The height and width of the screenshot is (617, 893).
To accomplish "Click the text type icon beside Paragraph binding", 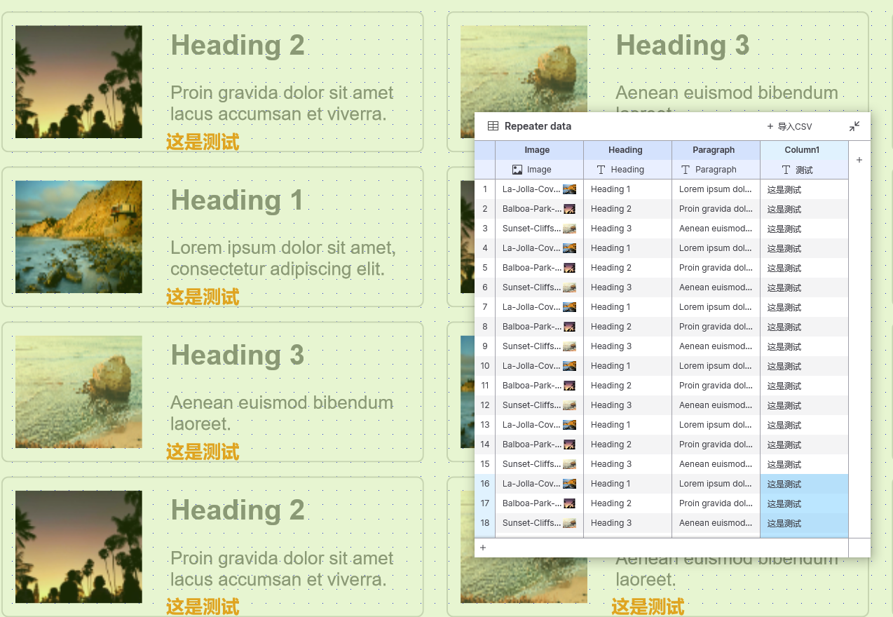I will pyautogui.click(x=686, y=170).
